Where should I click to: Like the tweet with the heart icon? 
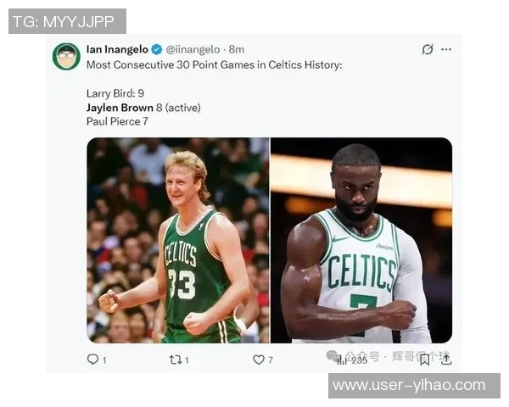(259, 360)
